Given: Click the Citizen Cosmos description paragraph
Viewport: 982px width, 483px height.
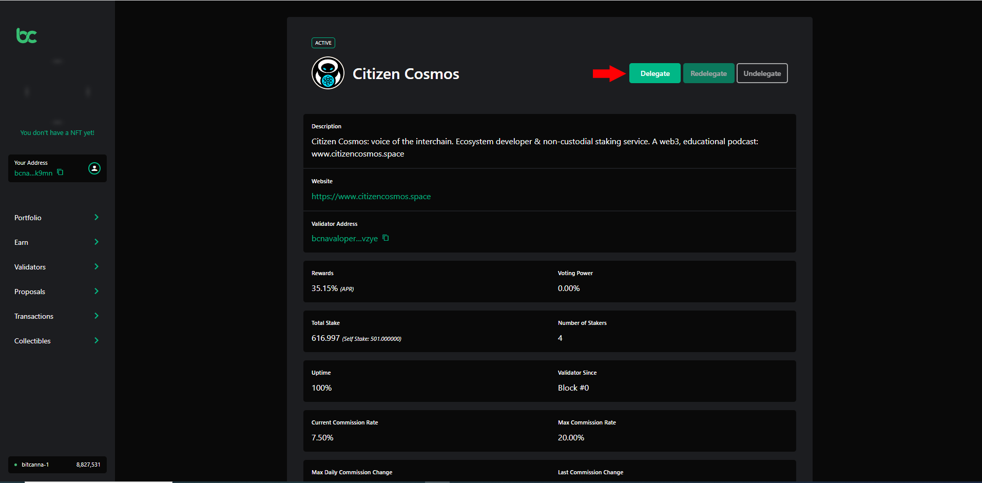Looking at the screenshot, I should [535, 147].
